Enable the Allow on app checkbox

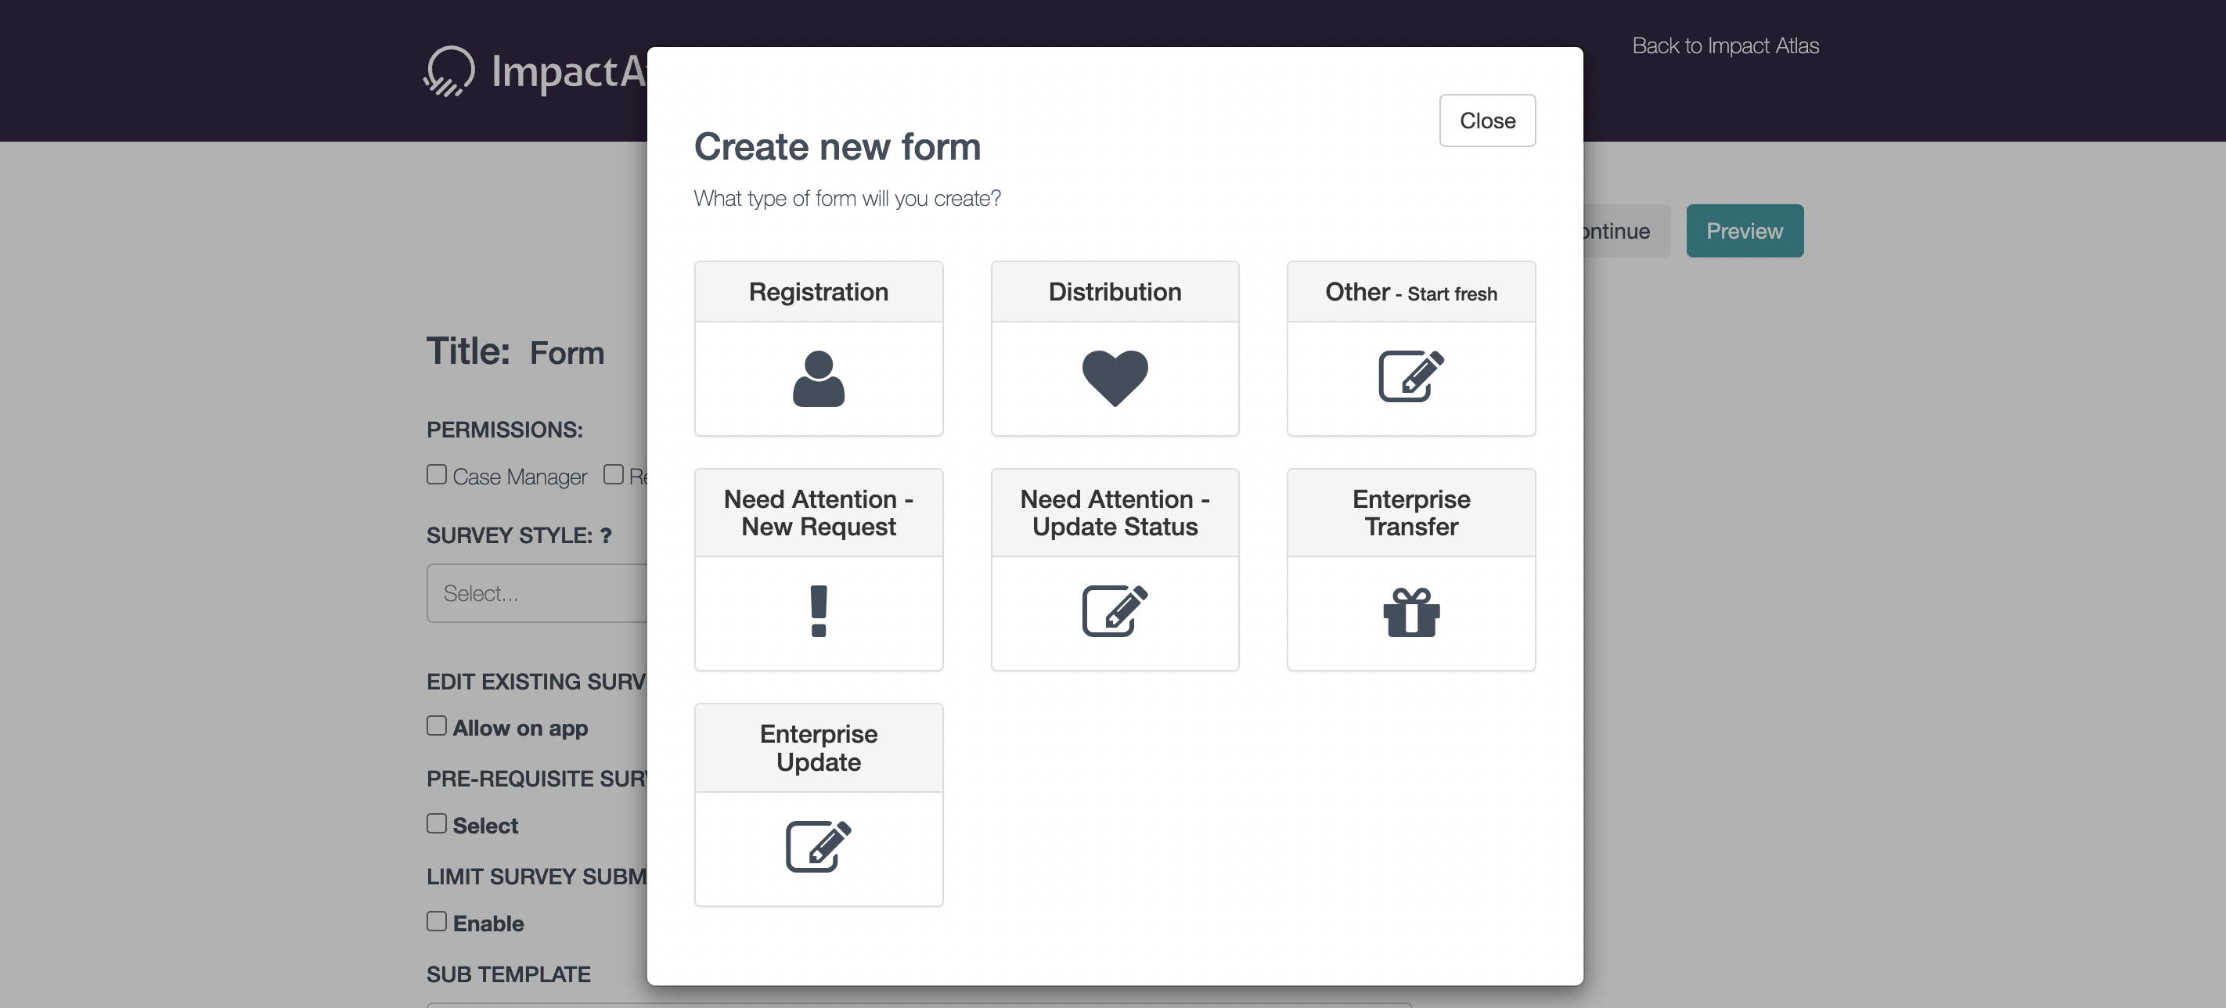coord(437,725)
